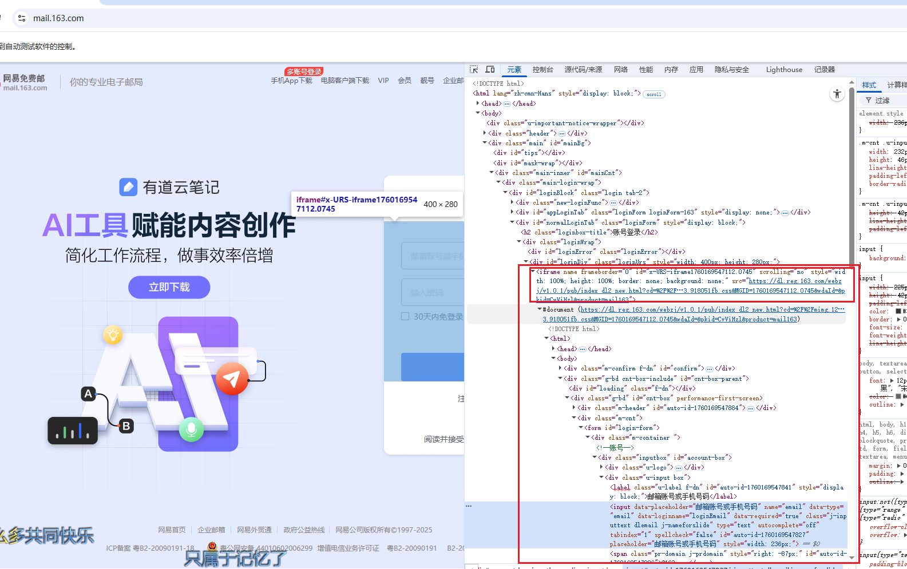This screenshot has height=569, width=907.
Task: Switch to the 记录器 tab
Action: (x=825, y=70)
